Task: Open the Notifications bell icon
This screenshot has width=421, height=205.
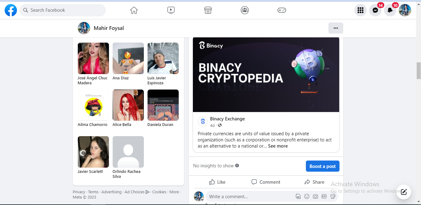Action: (x=390, y=10)
